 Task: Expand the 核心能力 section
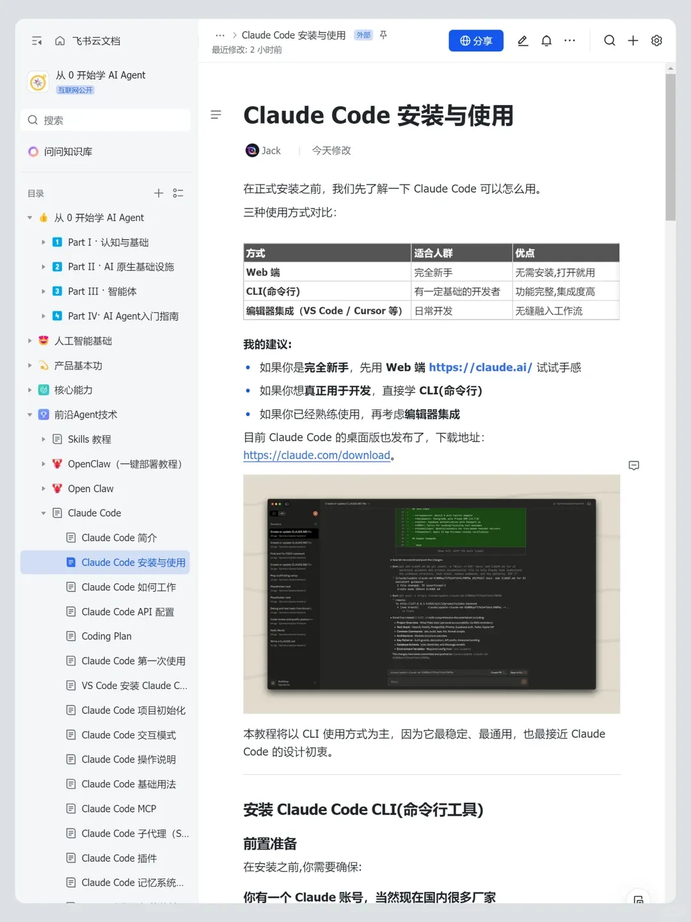coord(29,390)
